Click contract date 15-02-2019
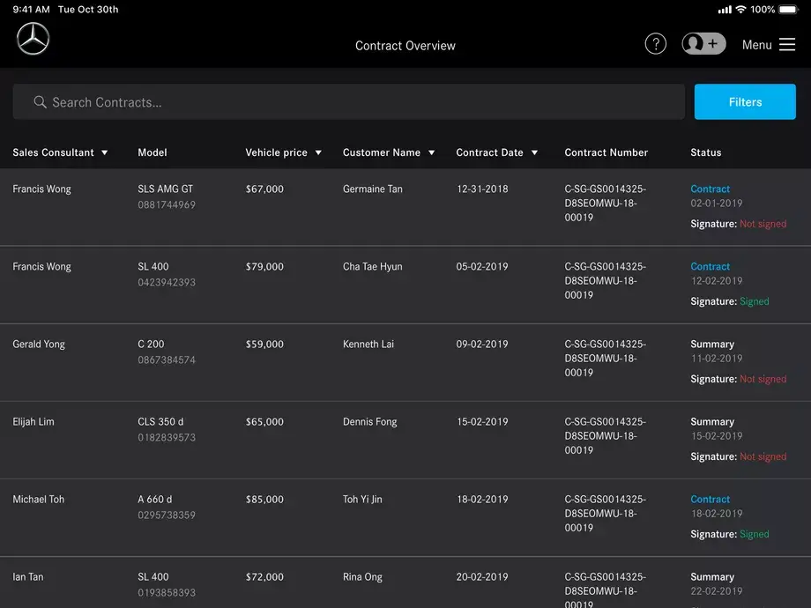The width and height of the screenshot is (811, 608). [482, 421]
